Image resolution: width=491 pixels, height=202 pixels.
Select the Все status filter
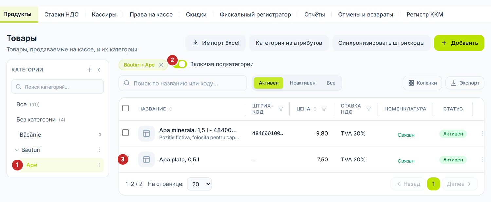[x=331, y=83]
